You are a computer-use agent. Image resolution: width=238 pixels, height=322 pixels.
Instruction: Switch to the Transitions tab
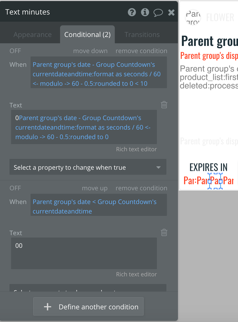point(142,35)
